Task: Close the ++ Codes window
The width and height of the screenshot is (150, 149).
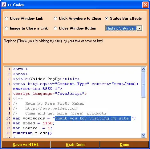Action: (145, 5)
